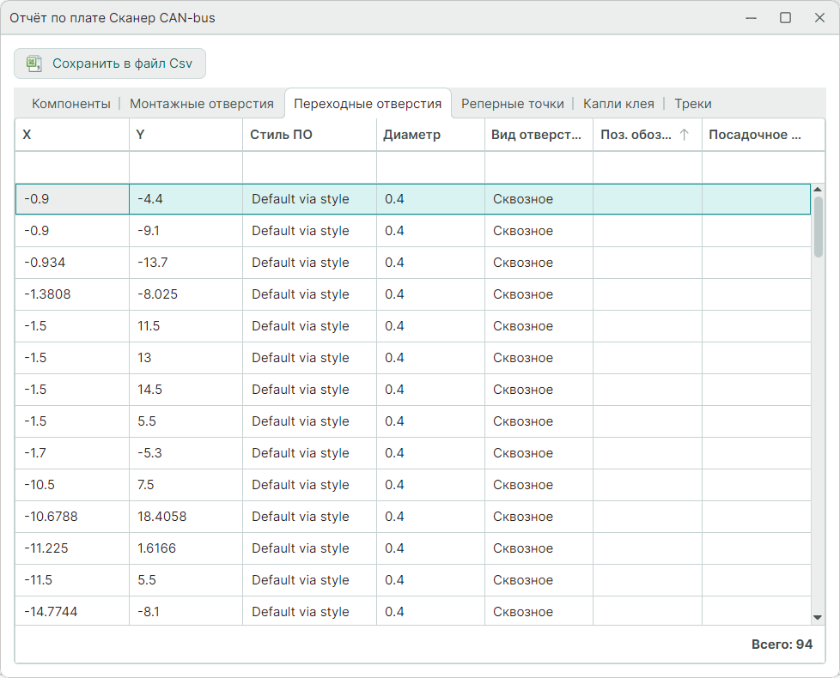The width and height of the screenshot is (840, 678).
Task: Go to the Треки tab
Action: [692, 104]
